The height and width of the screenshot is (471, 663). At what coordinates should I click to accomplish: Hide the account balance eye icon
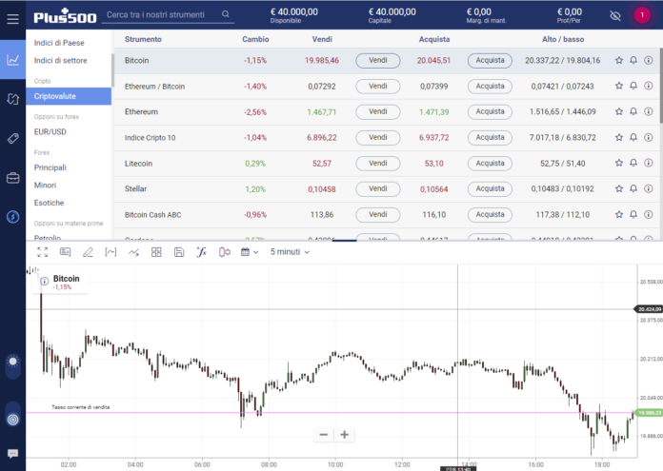point(615,15)
